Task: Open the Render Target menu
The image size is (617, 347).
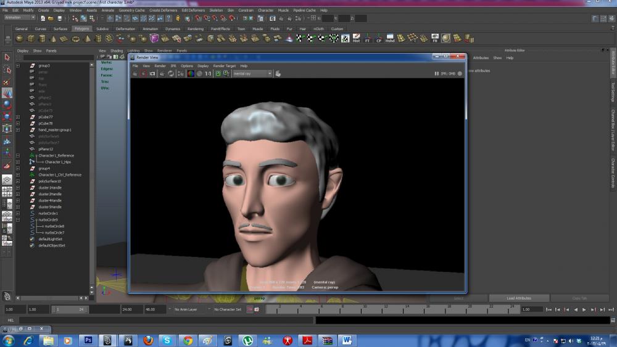Action: point(224,65)
